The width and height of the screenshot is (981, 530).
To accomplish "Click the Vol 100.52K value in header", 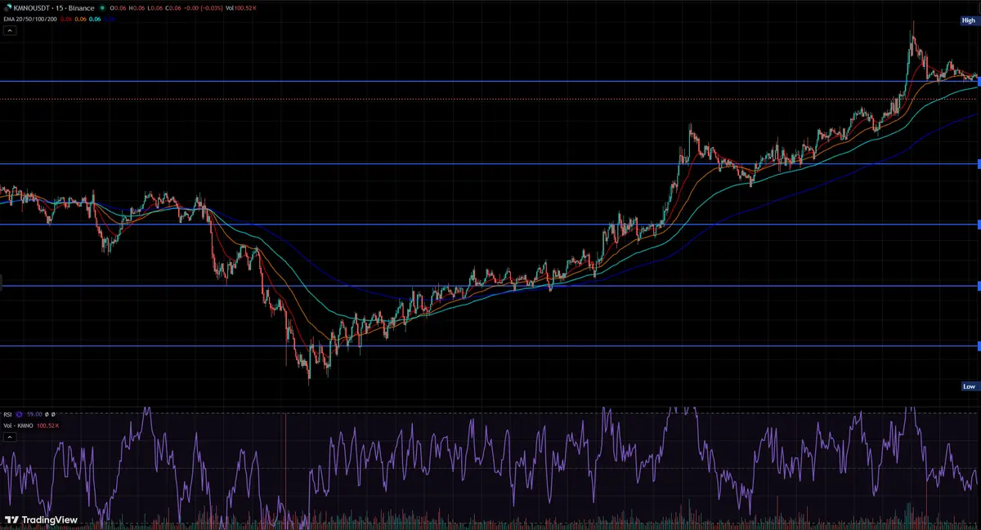I will 240,8.
